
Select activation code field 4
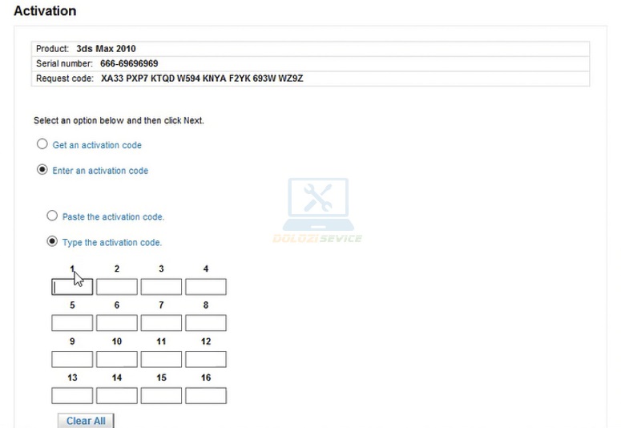(206, 287)
